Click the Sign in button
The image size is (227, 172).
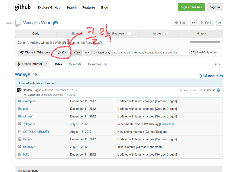215,7
